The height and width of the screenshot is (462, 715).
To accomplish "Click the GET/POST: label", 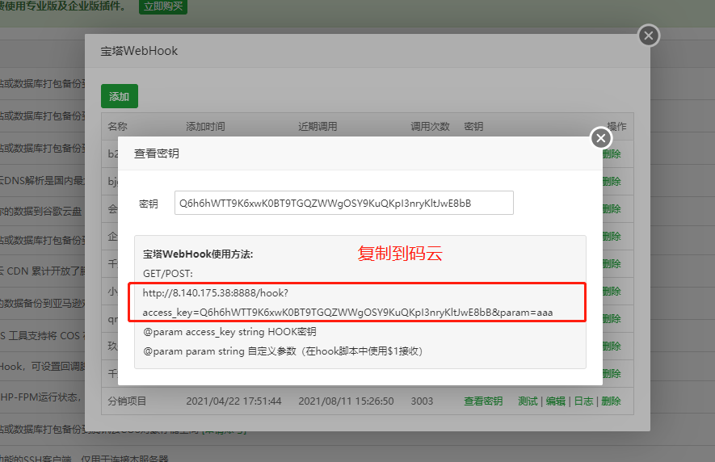I will coord(168,274).
